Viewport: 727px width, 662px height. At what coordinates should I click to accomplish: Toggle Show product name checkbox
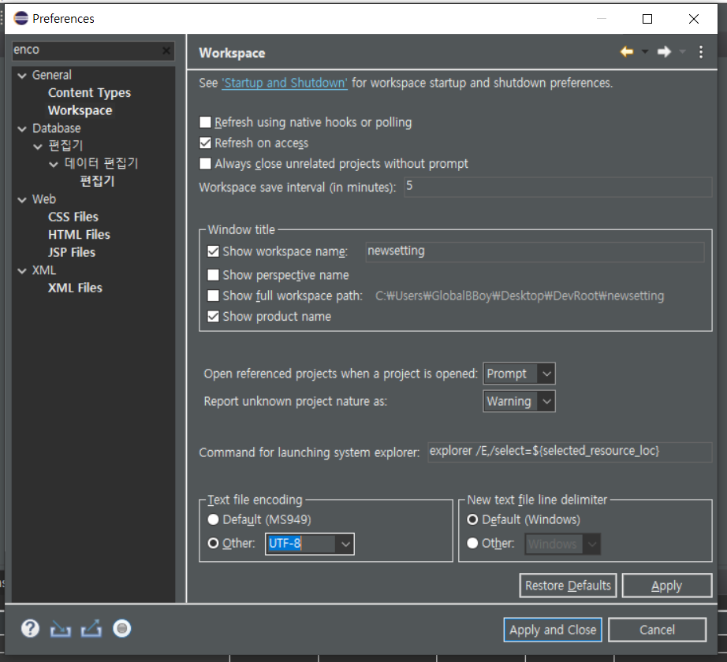coord(213,316)
